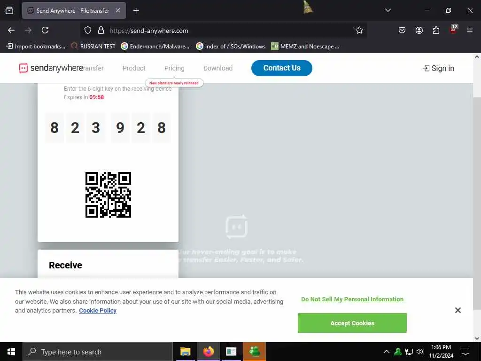The height and width of the screenshot is (361, 481).
Task: Open RUSSIAN TEST bookmark
Action: pos(93,47)
